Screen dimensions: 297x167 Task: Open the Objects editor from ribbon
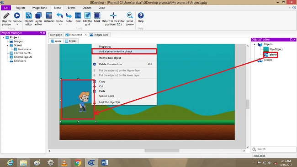coord(29,19)
